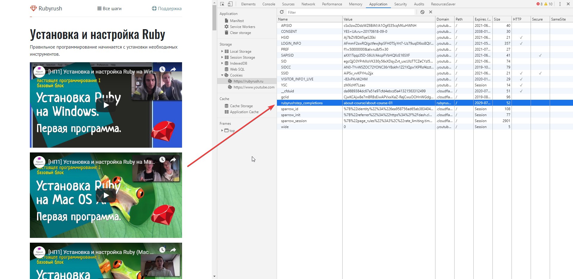Screen dimensions: 573x279
Task: Open DevTools three-dot customize menu
Action: pos(560,4)
